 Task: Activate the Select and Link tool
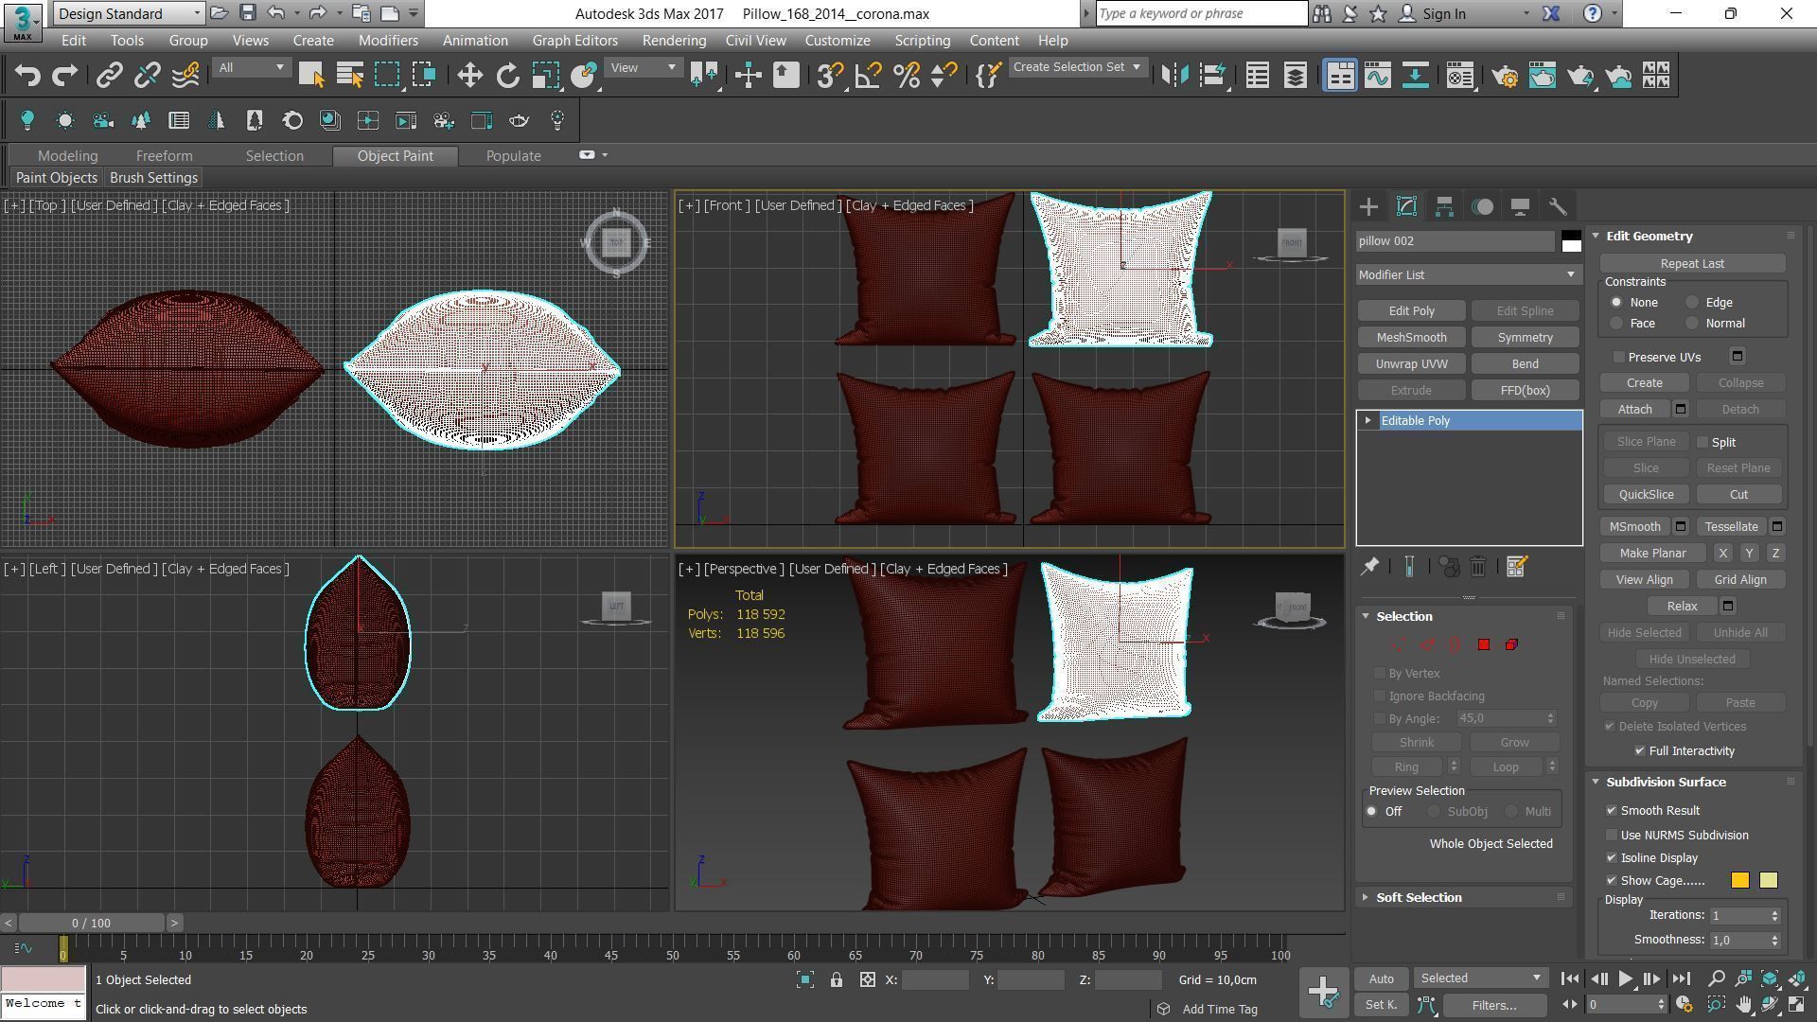tap(110, 76)
